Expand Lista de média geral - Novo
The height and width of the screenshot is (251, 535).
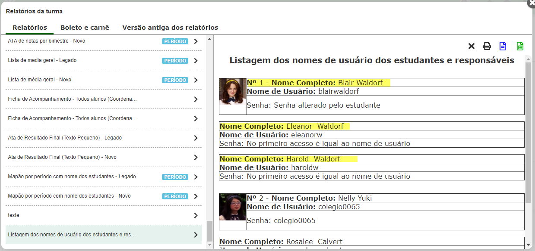pos(196,80)
